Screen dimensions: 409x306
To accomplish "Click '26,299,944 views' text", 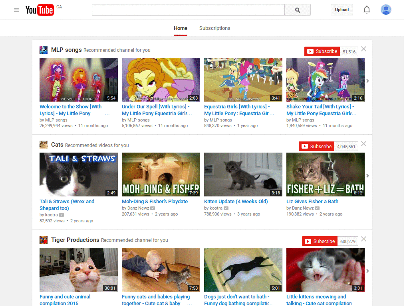I will (56, 126).
